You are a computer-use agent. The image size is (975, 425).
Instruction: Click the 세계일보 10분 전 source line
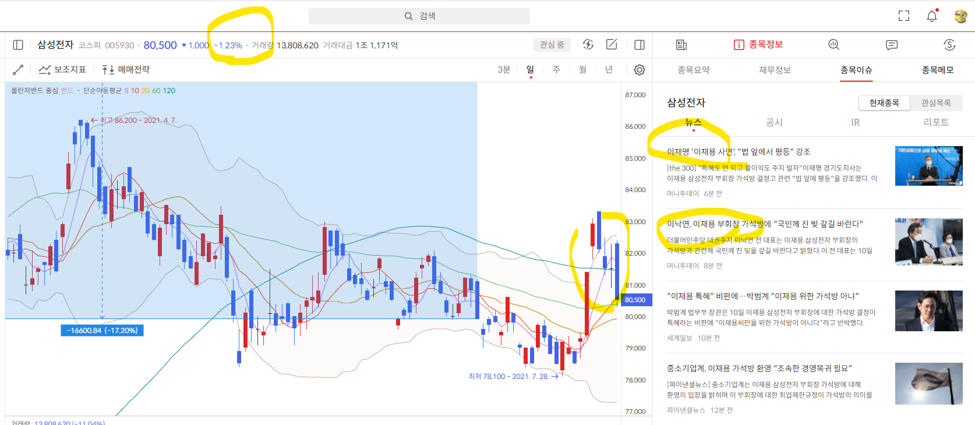tap(693, 338)
